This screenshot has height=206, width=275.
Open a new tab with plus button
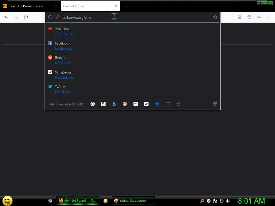[x=126, y=6]
